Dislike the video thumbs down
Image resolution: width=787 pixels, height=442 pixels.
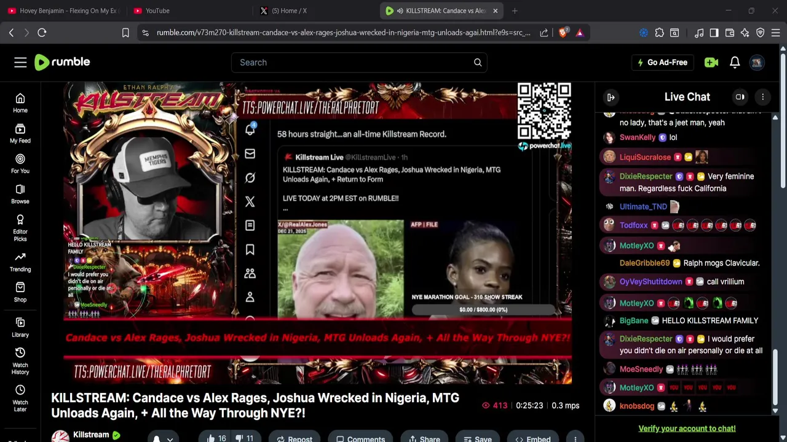coord(245,438)
